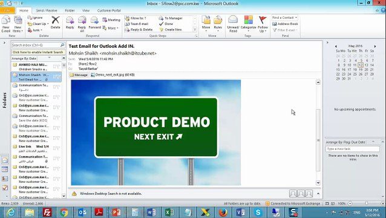Run the To Manager quick step
Viewport: 386px width, 218px height.
[x=171, y=18]
